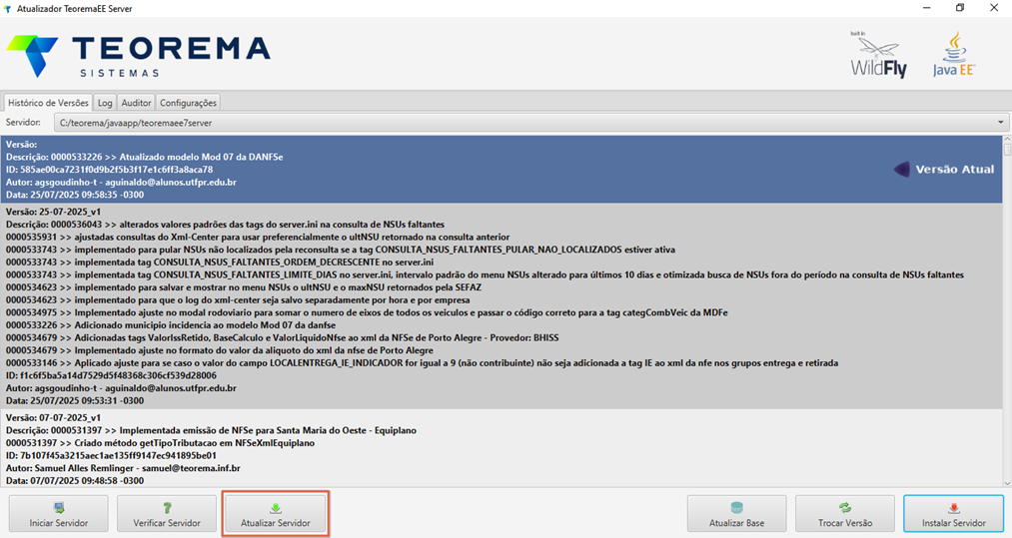Click the Java EE logo
The width and height of the screenshot is (1012, 538).
click(x=954, y=54)
